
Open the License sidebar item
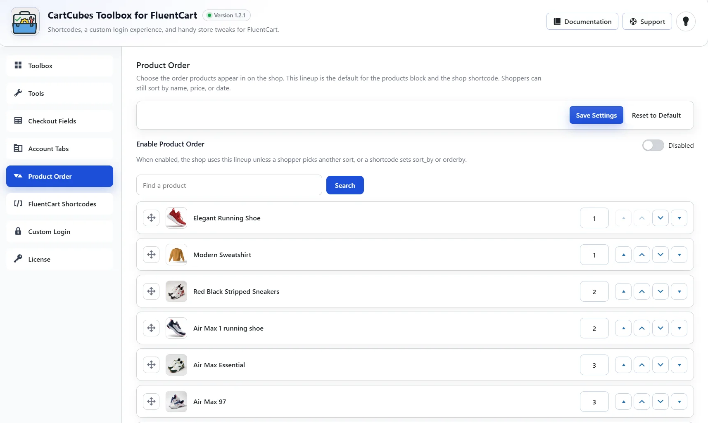click(x=59, y=259)
